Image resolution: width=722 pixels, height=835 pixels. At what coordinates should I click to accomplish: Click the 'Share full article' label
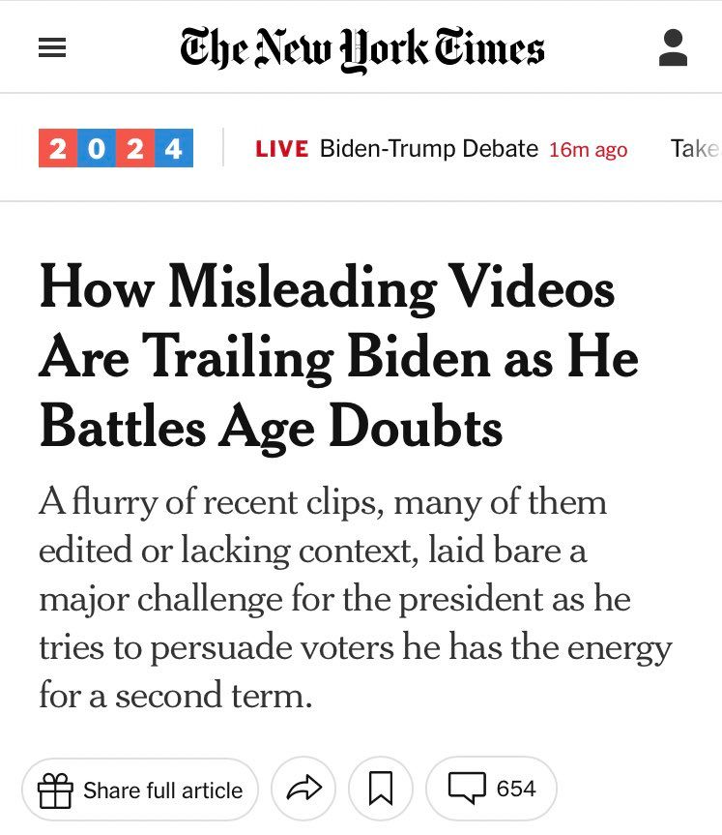coord(162,790)
